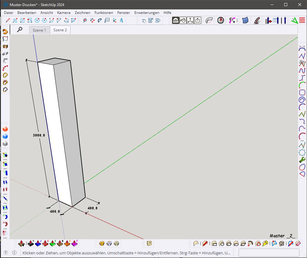Click the red spring coil icon
The height and width of the screenshot is (258, 307).
tap(257, 20)
